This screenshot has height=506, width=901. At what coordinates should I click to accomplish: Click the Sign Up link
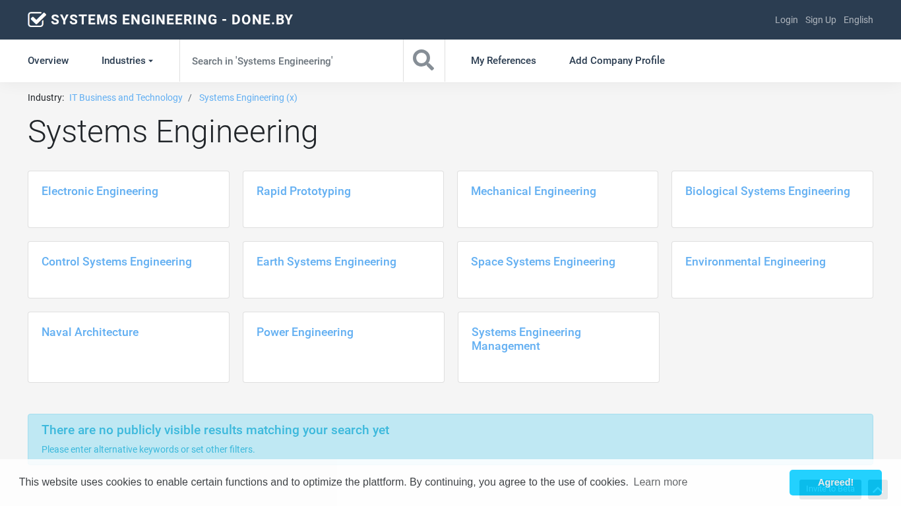click(x=821, y=20)
